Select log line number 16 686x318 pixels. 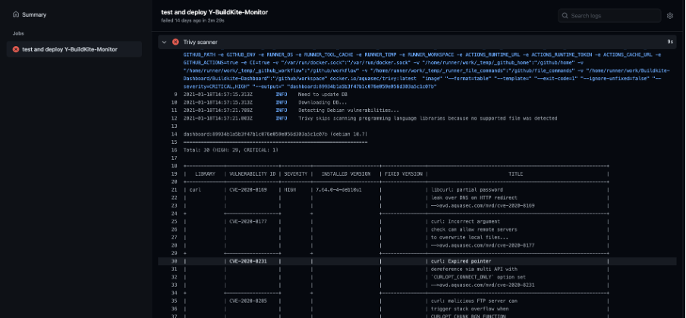174,150
